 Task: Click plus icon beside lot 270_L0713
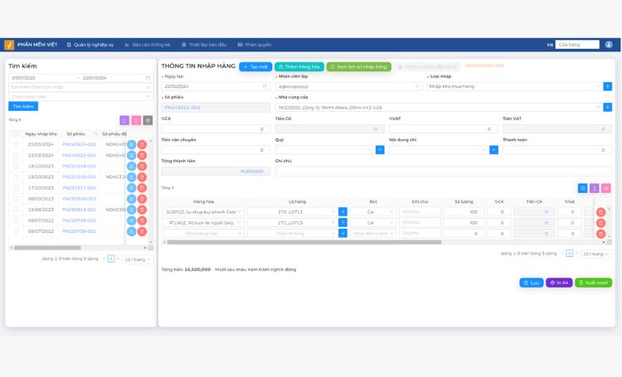click(x=343, y=211)
